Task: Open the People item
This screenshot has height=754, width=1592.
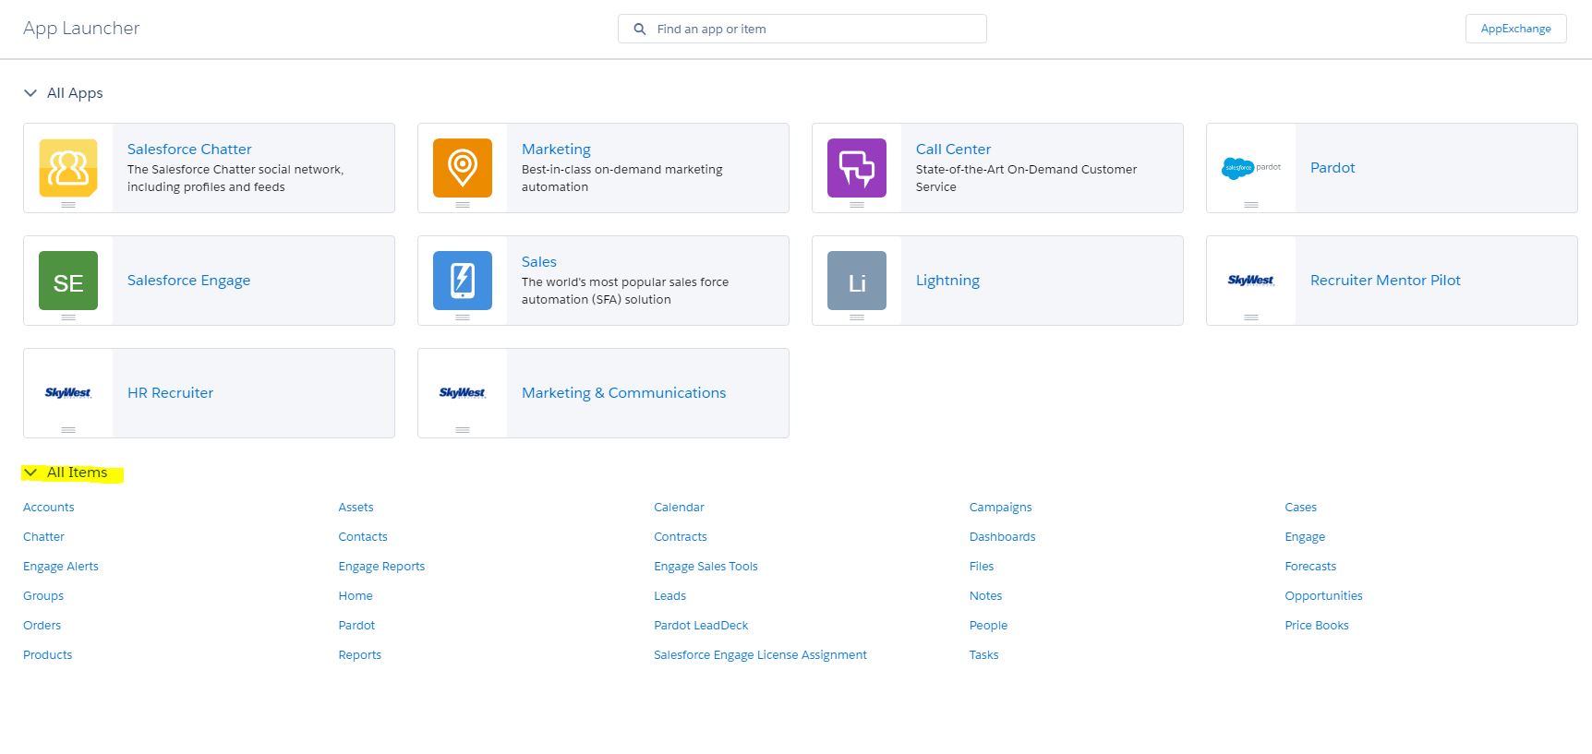Action: point(988,626)
